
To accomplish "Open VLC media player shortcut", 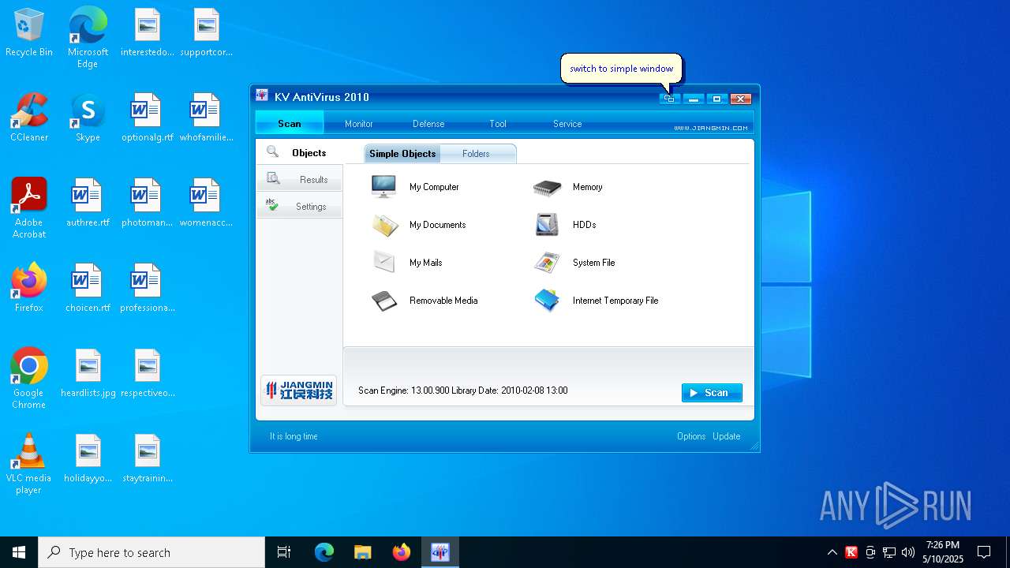I will 29,464.
